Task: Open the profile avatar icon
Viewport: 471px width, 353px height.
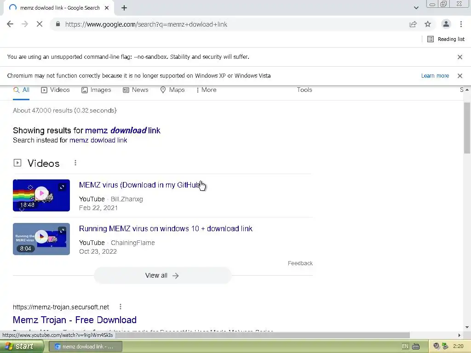Action: [446, 24]
